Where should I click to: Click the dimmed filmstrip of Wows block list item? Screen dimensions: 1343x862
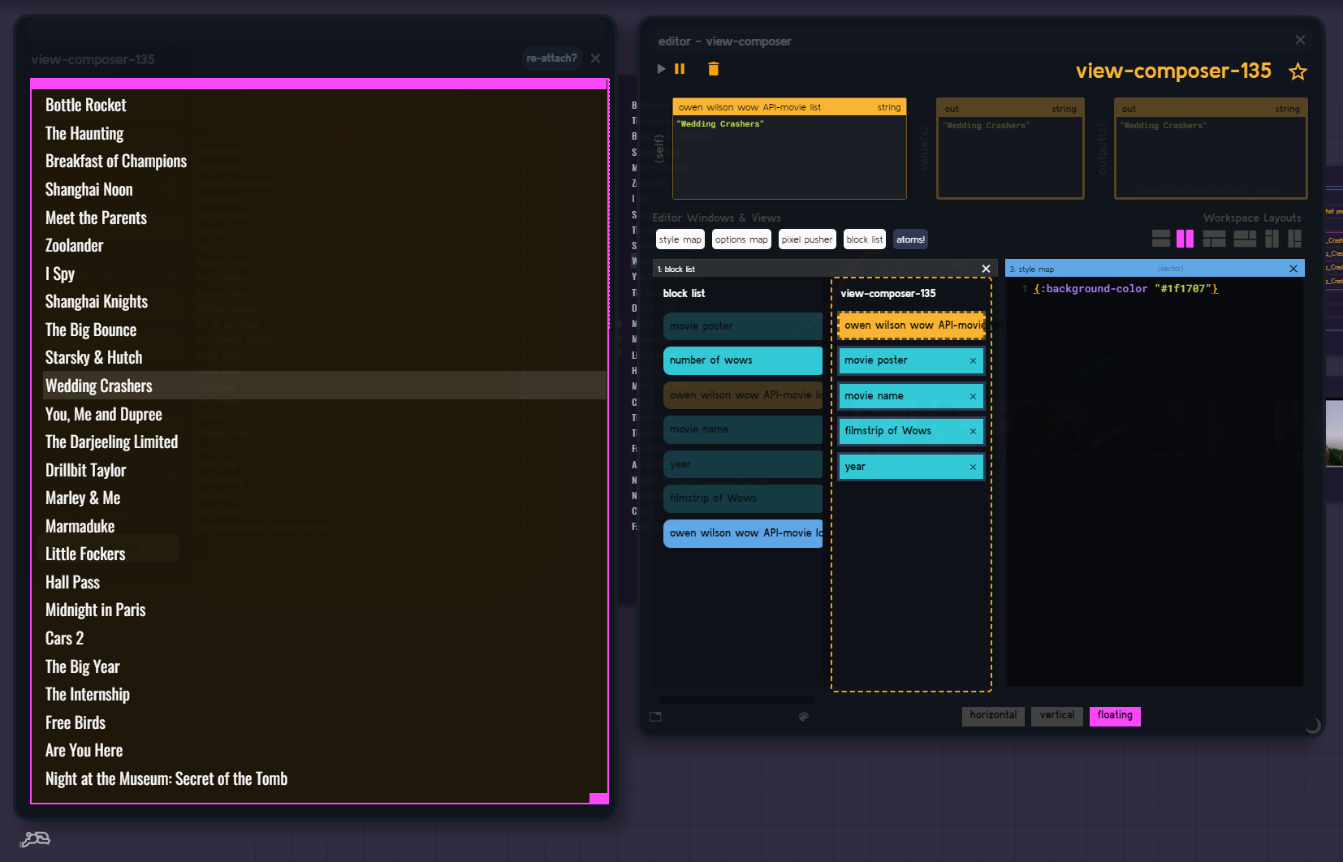coord(743,498)
